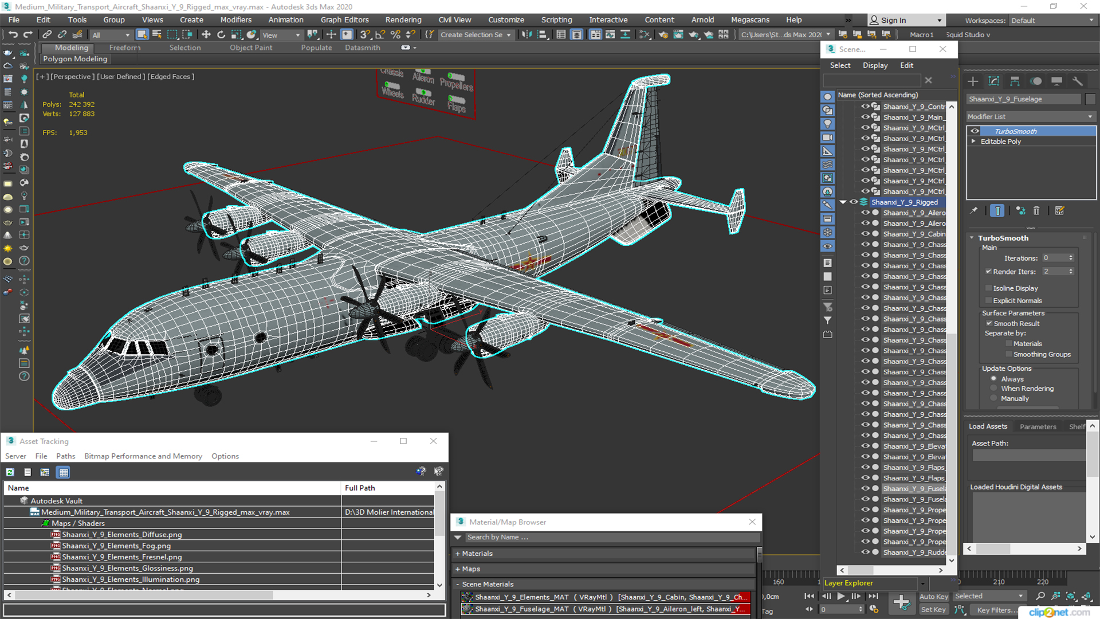The width and height of the screenshot is (1100, 619).
Task: Open the Modifiers menu in menu bar
Action: 237,19
